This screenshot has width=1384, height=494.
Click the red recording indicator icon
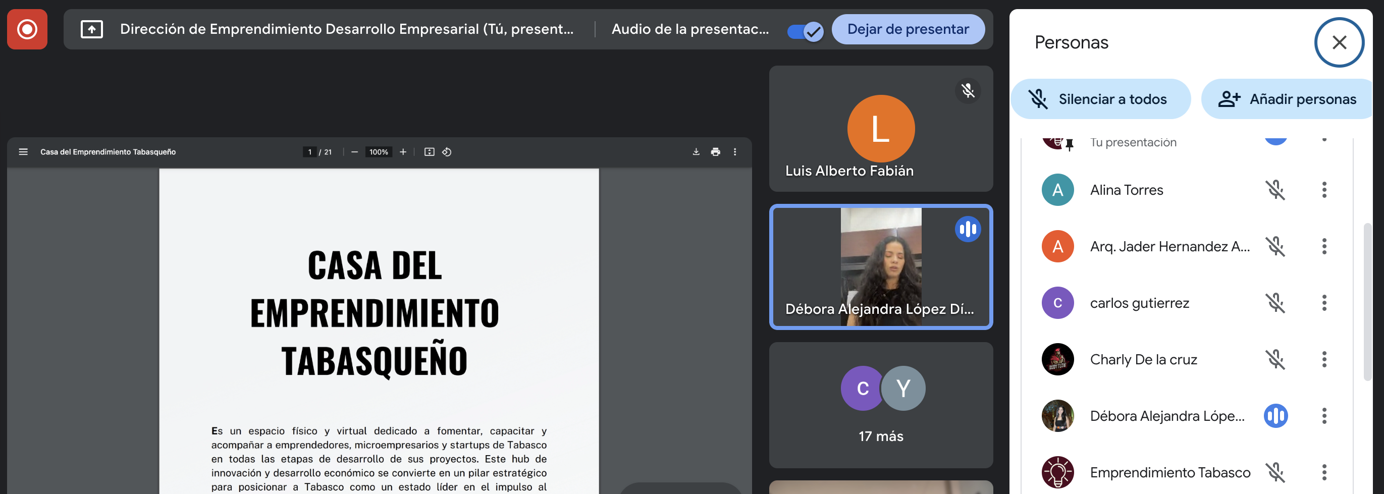point(27,29)
